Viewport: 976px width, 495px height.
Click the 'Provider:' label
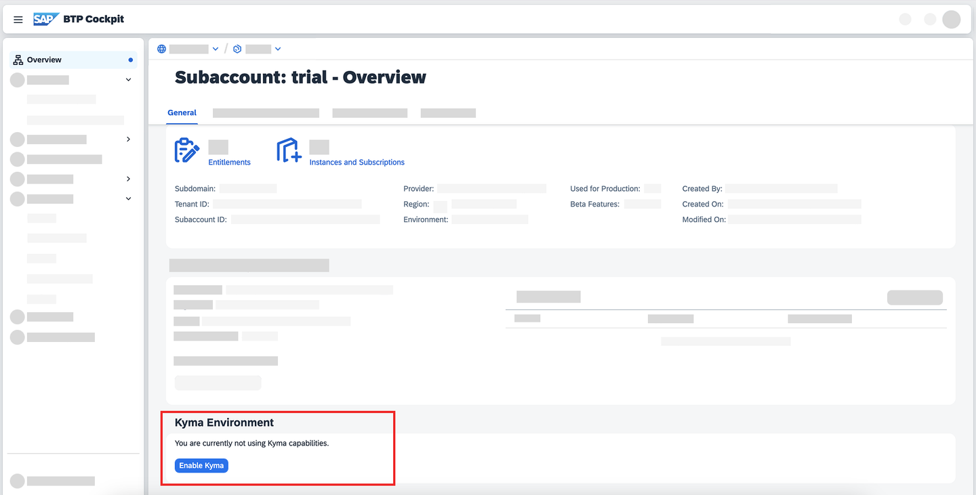coord(419,189)
